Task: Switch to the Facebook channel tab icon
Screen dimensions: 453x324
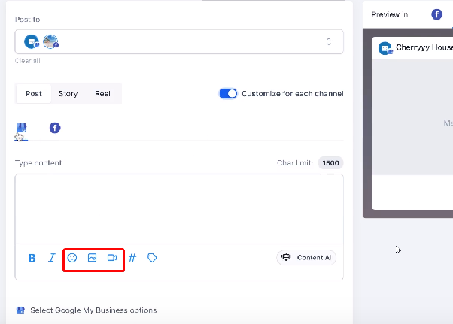Action: pos(55,128)
